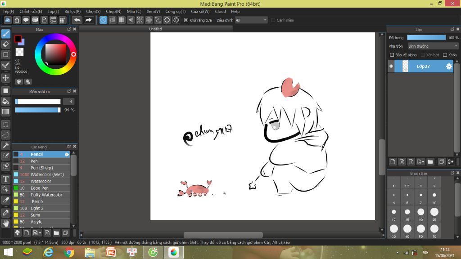Select the Eraser tool
The image size is (461, 259).
point(5,45)
